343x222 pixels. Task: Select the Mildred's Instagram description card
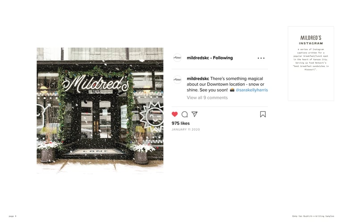(x=311, y=64)
